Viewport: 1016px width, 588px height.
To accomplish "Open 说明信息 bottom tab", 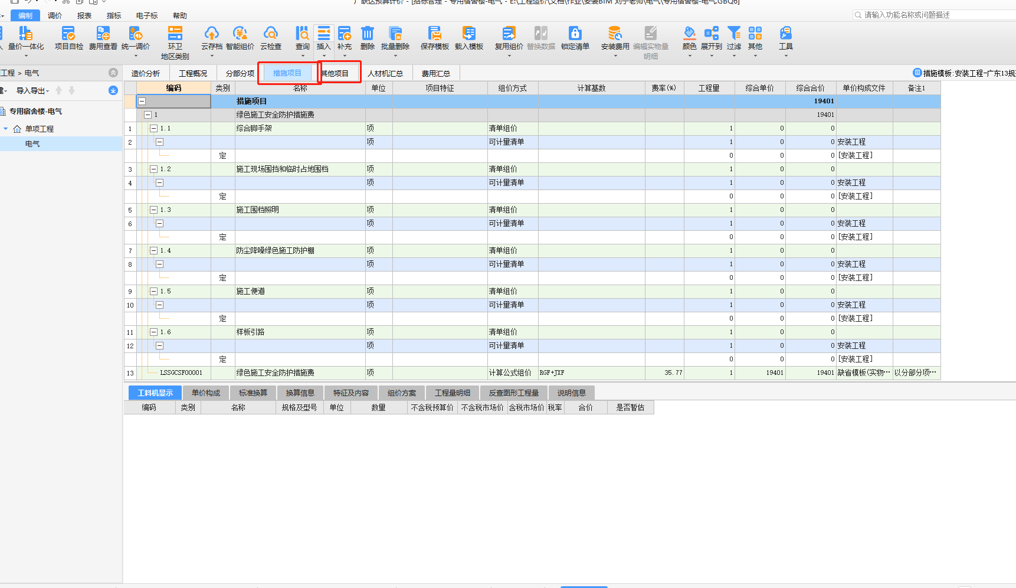I will tap(572, 393).
